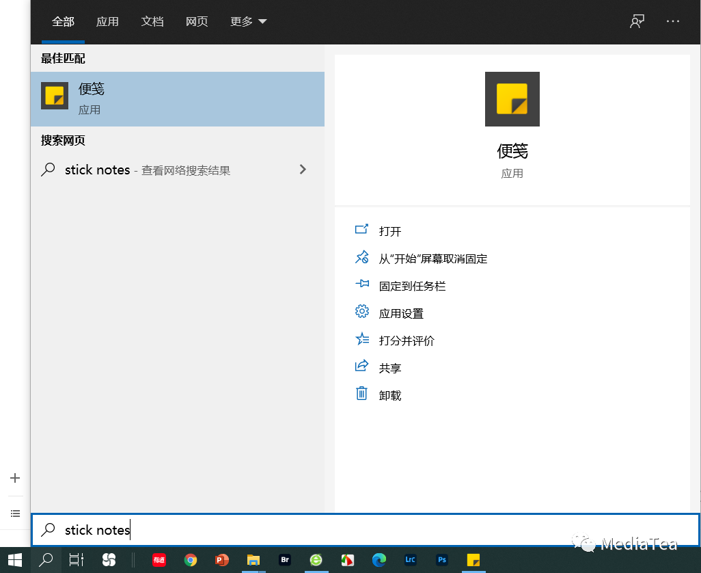Click the gear icon beside 应用设置
Viewport: 701px width, 573px height.
pos(361,311)
